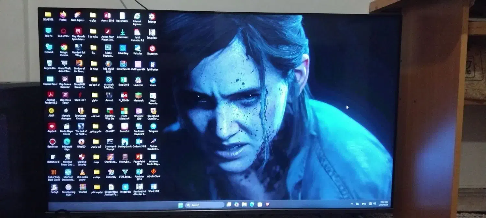Open File Explorer from the taskbar
This screenshot has height=218, width=486.
pos(244,204)
